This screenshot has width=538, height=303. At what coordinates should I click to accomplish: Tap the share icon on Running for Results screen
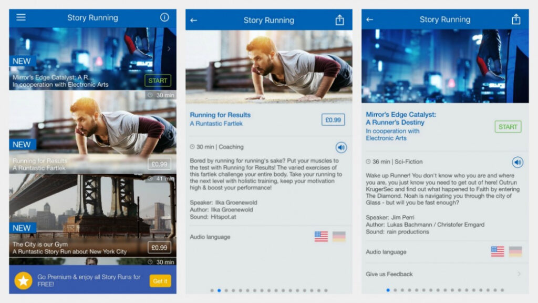coord(339,19)
